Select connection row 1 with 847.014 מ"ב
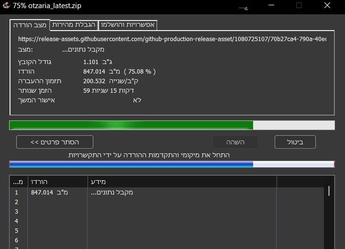 tap(167, 192)
